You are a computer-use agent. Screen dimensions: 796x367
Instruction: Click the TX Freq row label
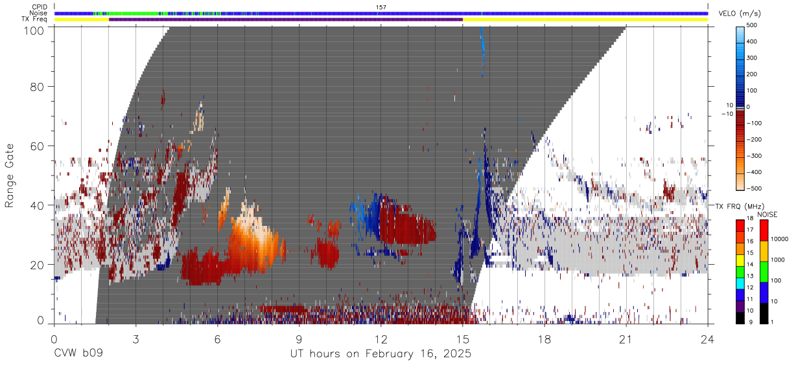pyautogui.click(x=35, y=19)
